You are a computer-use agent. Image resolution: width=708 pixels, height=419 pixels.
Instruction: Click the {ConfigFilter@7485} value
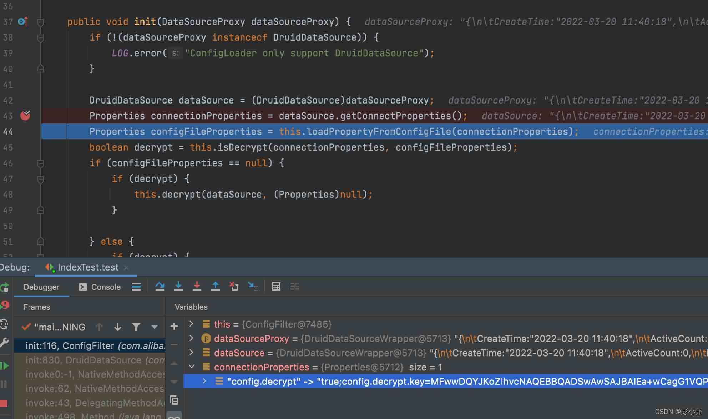(x=287, y=324)
